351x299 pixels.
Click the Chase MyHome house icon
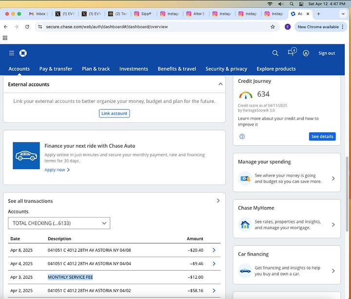click(x=245, y=224)
